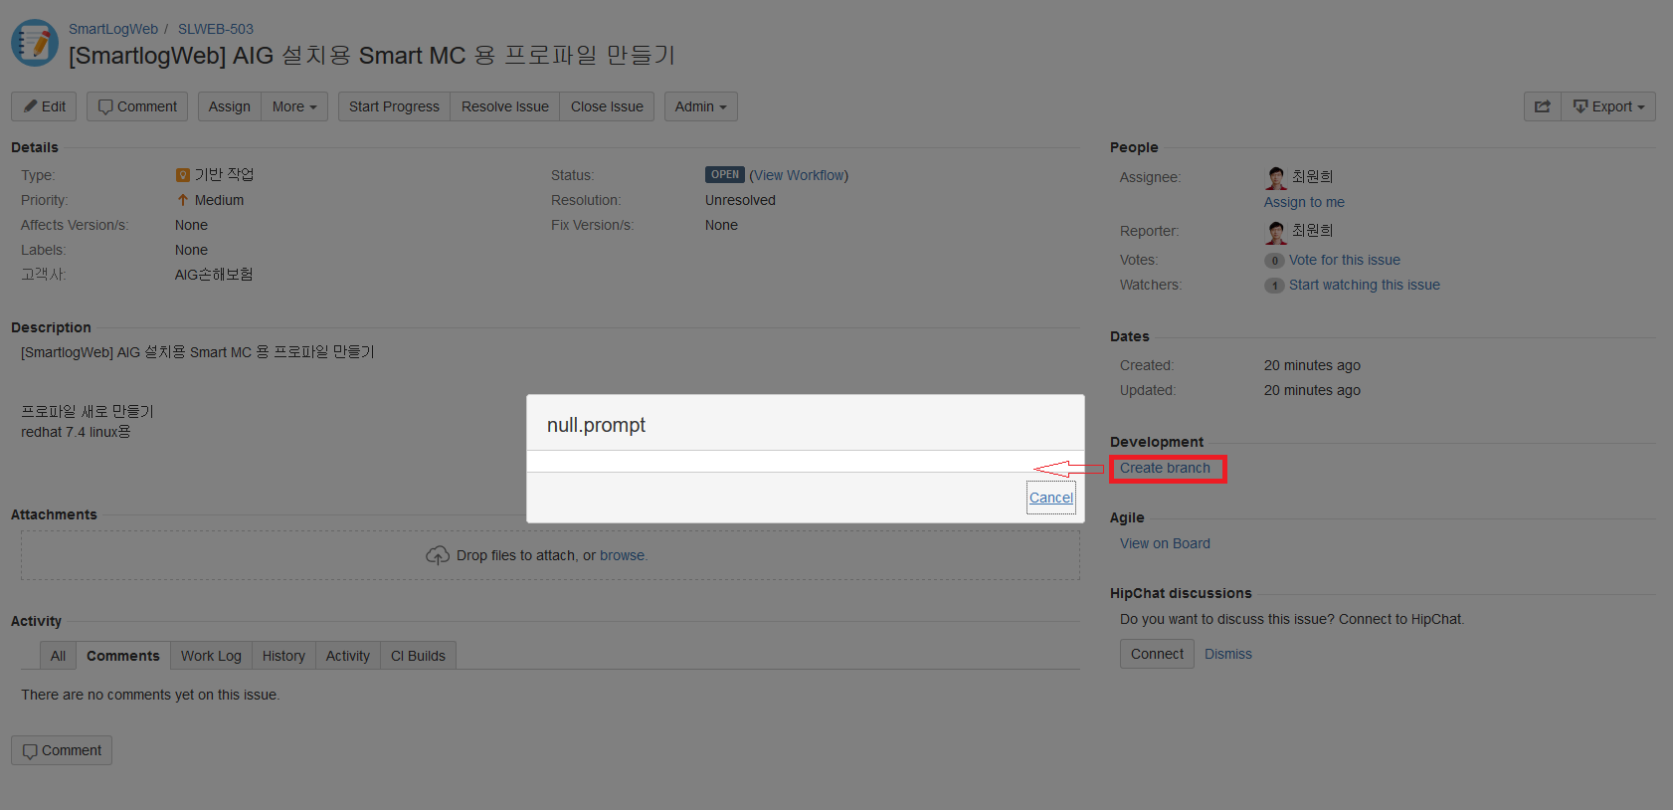Open the CI Builds tab

tap(418, 656)
